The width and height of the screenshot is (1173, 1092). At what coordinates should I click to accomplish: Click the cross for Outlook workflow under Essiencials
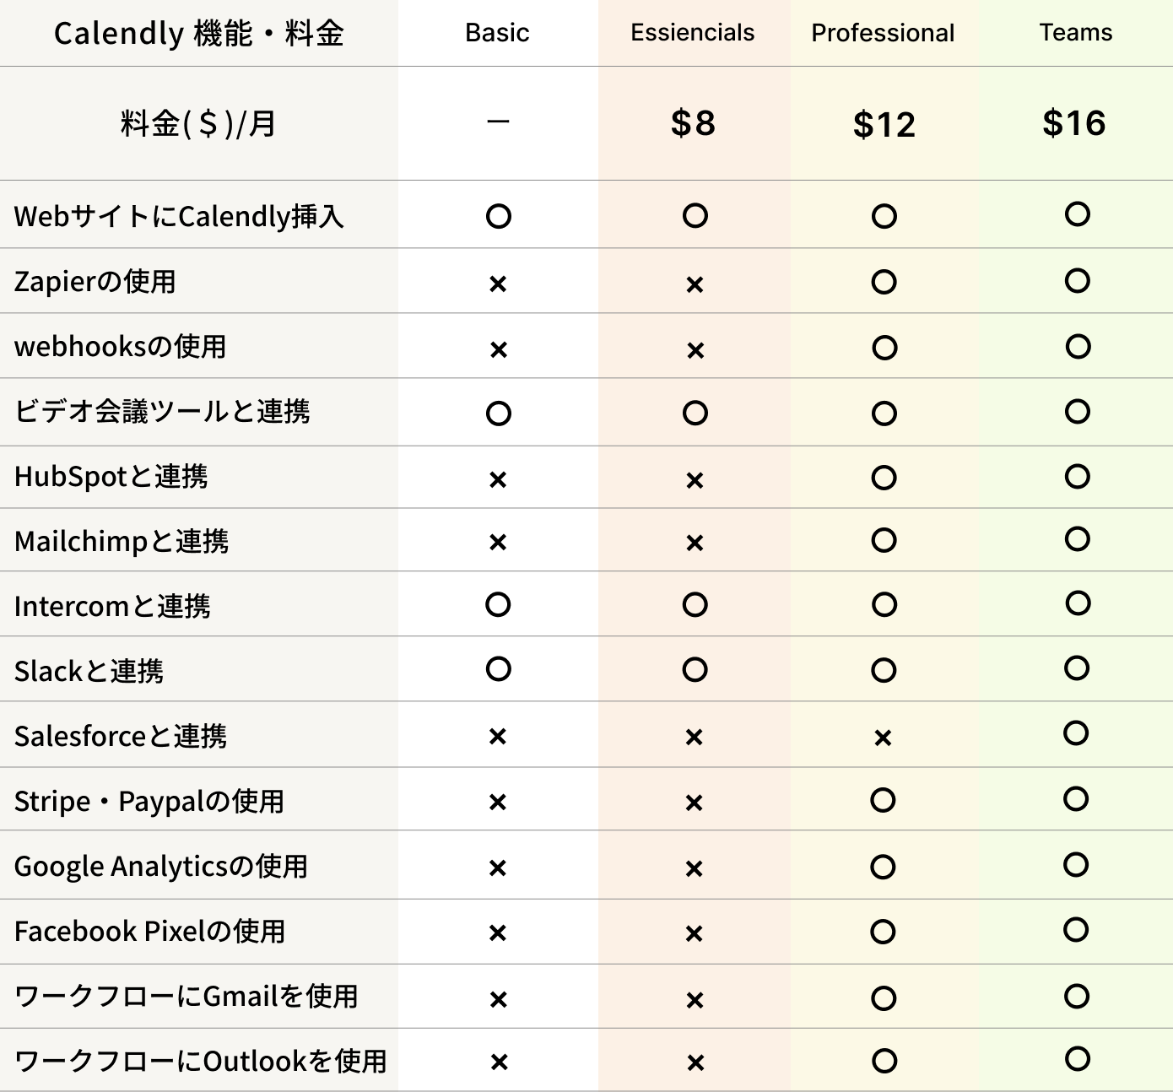tap(695, 1063)
